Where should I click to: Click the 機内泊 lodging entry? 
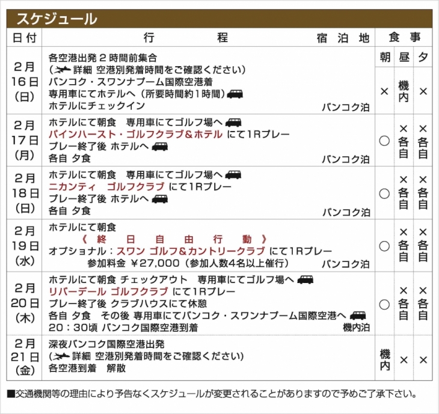tap(357, 327)
